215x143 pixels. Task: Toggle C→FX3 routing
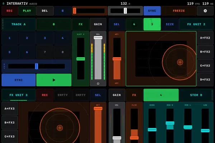[10, 137]
